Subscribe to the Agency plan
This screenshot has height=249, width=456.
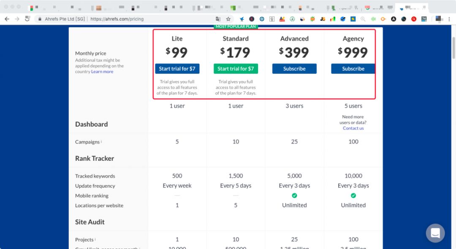coord(353,68)
